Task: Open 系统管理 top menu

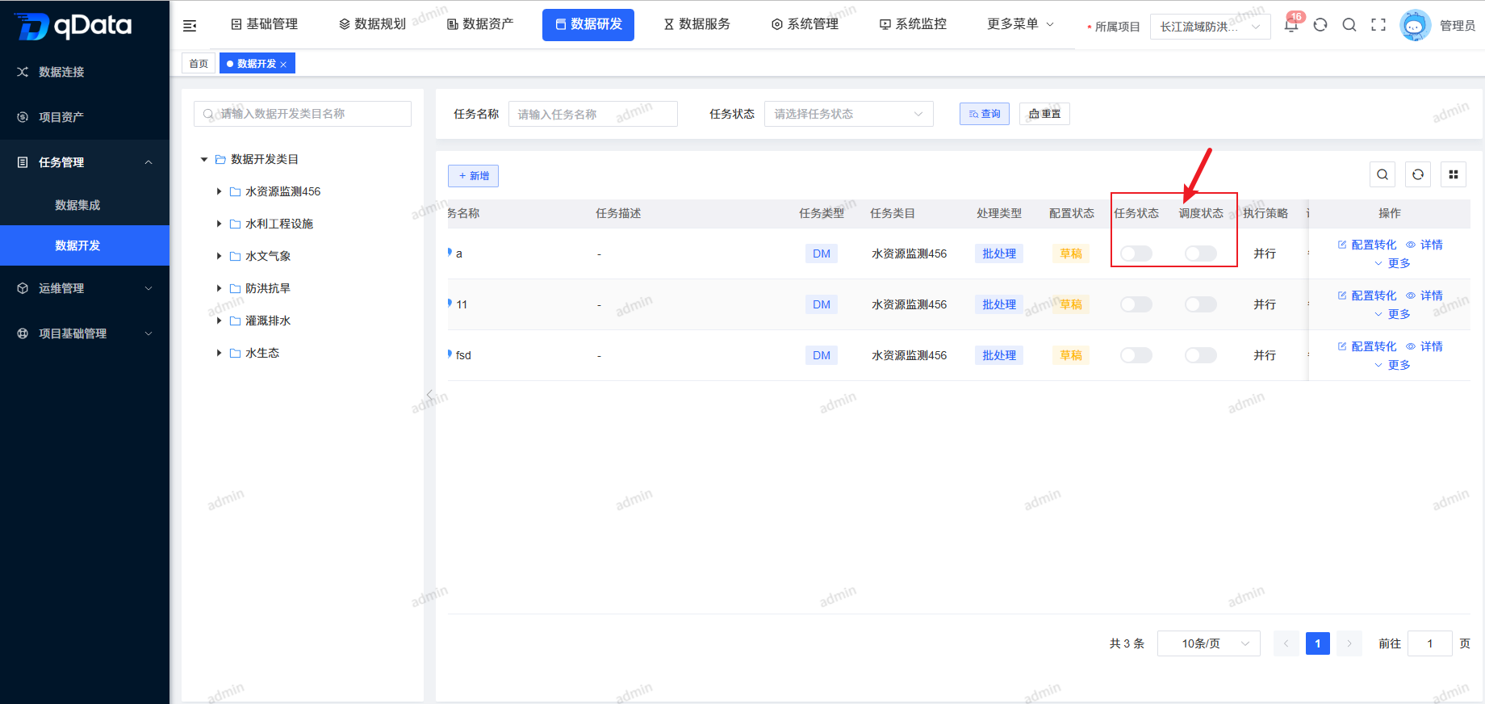Action: (x=805, y=24)
